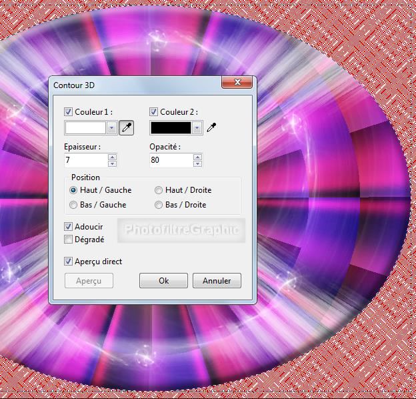Image resolution: width=416 pixels, height=399 pixels.
Task: Open the Couleur 2 color dropdown
Action: point(197,127)
